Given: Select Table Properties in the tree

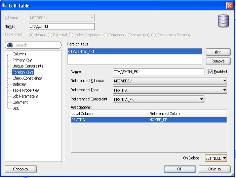Looking at the screenshot, I should pyautogui.click(x=26, y=90).
